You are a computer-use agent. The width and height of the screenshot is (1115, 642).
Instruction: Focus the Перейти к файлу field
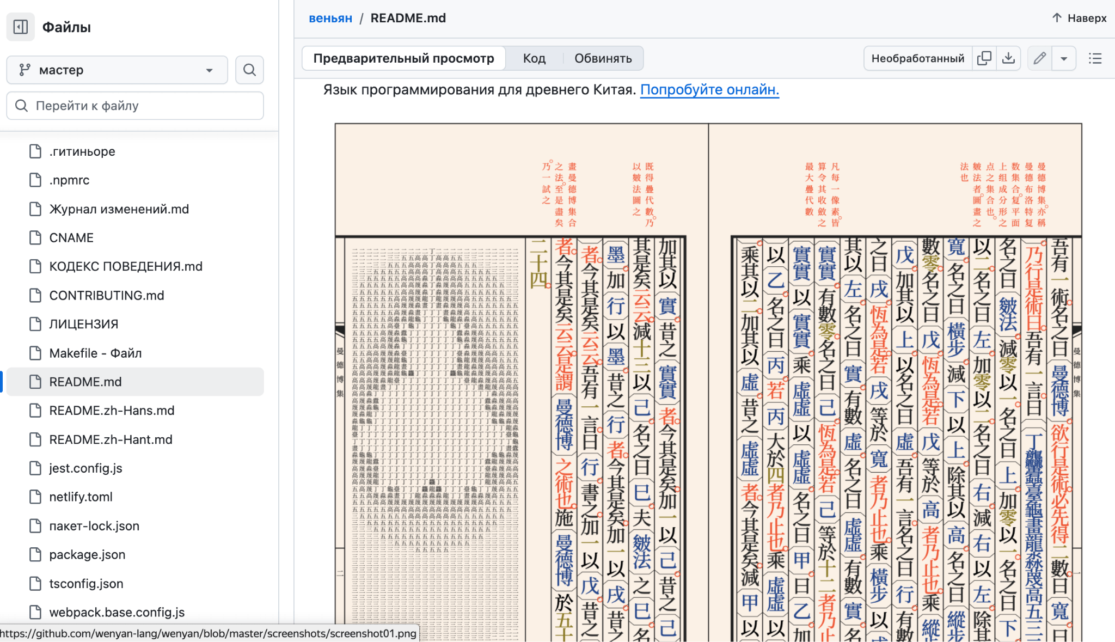click(x=135, y=106)
